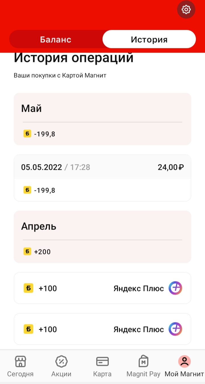
Task: Tap the История операций heading
Action: (74, 58)
